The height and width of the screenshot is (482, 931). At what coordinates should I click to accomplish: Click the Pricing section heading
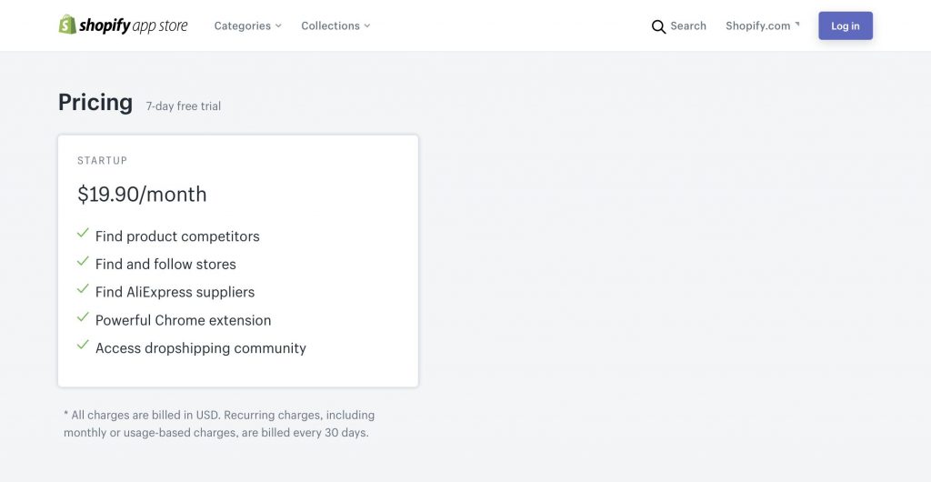[x=95, y=103]
